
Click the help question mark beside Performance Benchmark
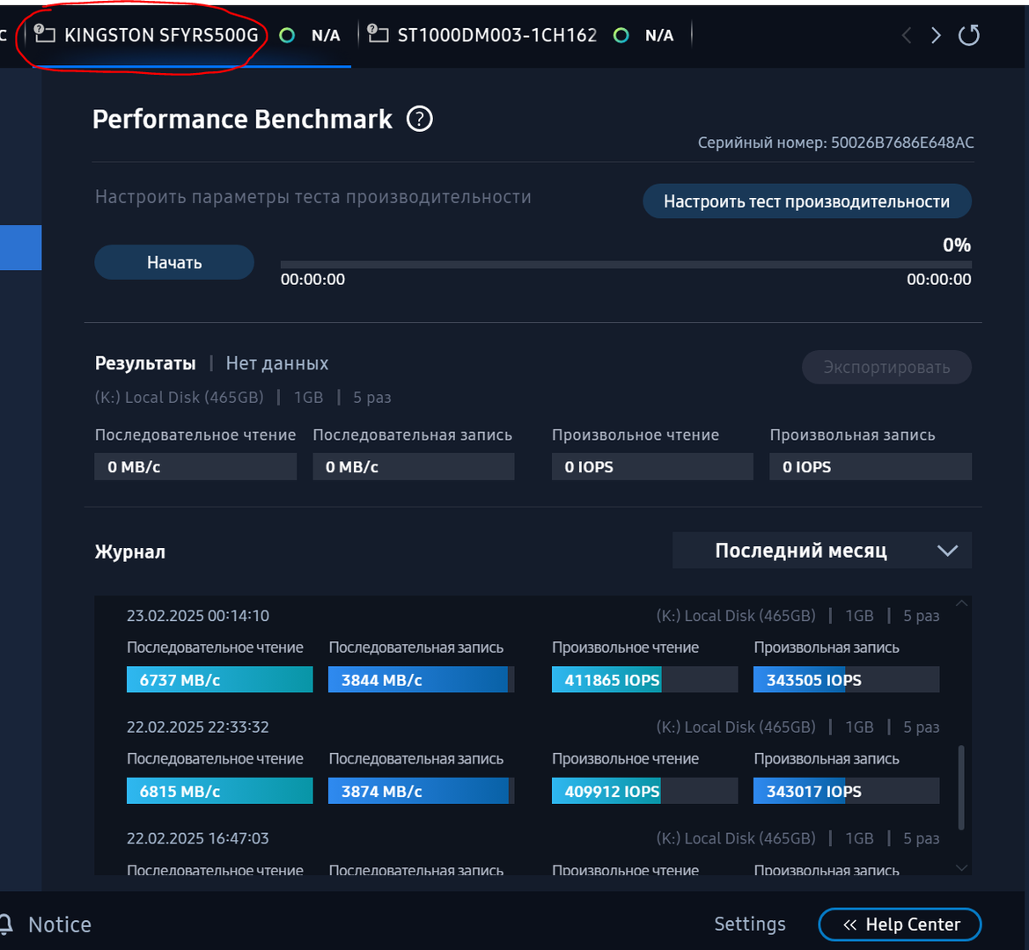[x=420, y=119]
